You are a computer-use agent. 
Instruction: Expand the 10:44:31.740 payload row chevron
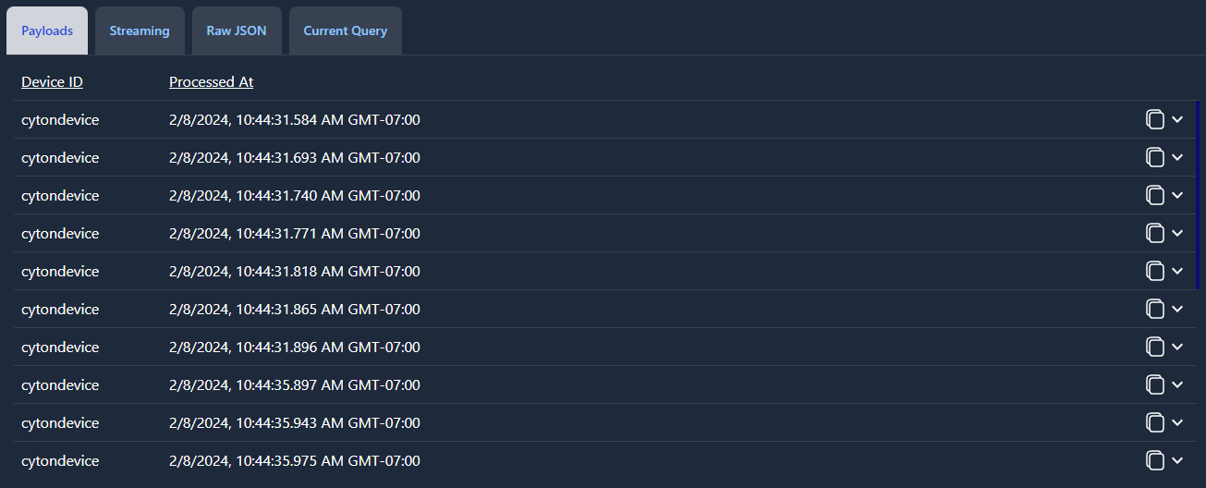pos(1177,195)
